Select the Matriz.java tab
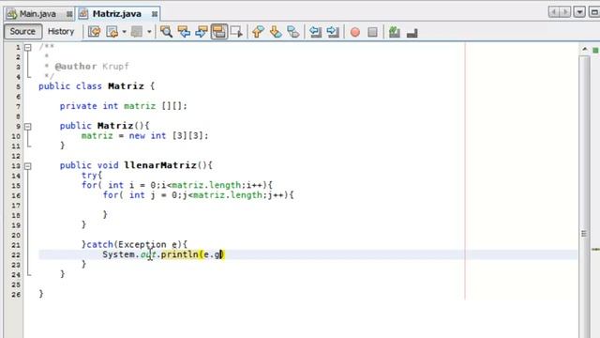Screen dimensions: 600x338 [x=117, y=14]
